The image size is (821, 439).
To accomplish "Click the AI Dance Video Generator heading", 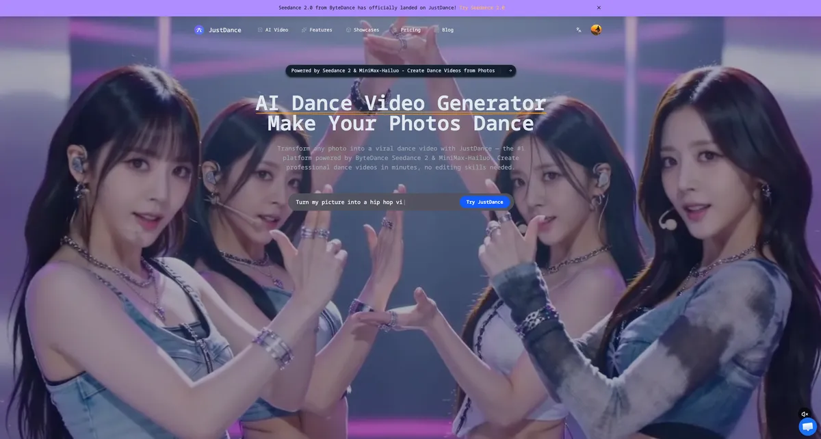I will 401,103.
